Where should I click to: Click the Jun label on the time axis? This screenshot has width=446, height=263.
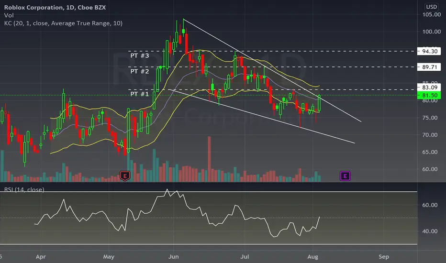tap(174, 257)
